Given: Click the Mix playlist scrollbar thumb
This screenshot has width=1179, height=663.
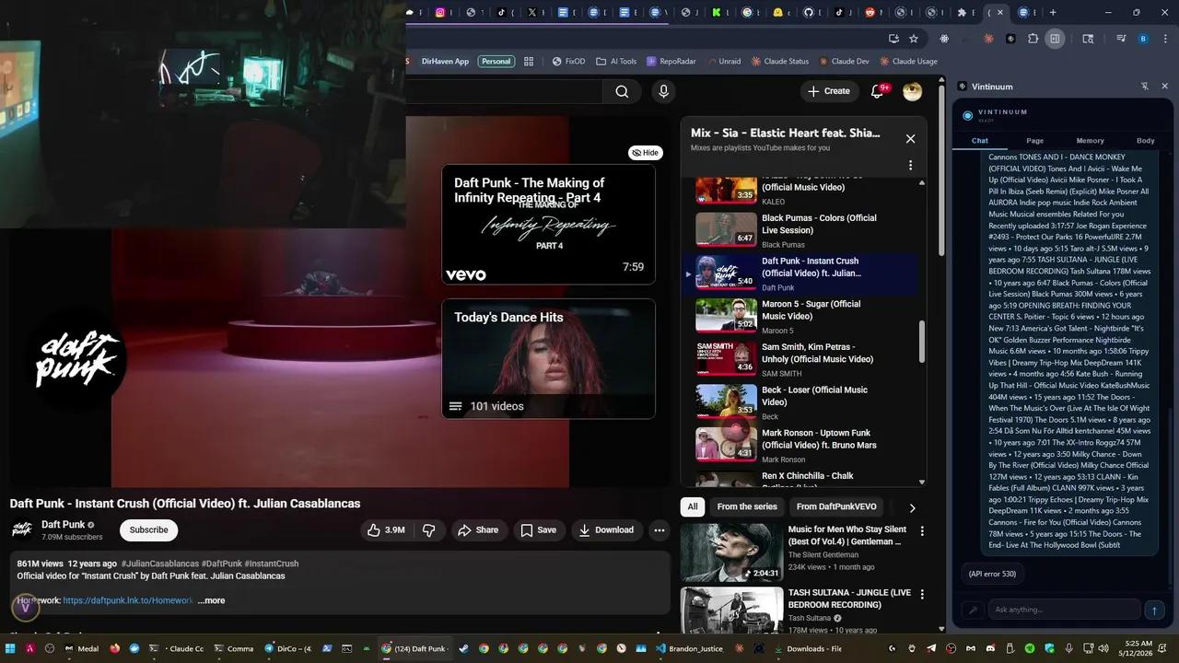Looking at the screenshot, I should [922, 342].
